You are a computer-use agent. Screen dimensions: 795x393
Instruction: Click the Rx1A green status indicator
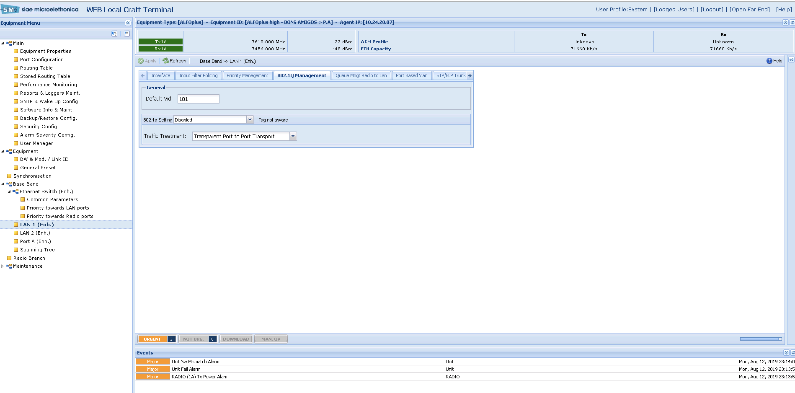point(160,49)
